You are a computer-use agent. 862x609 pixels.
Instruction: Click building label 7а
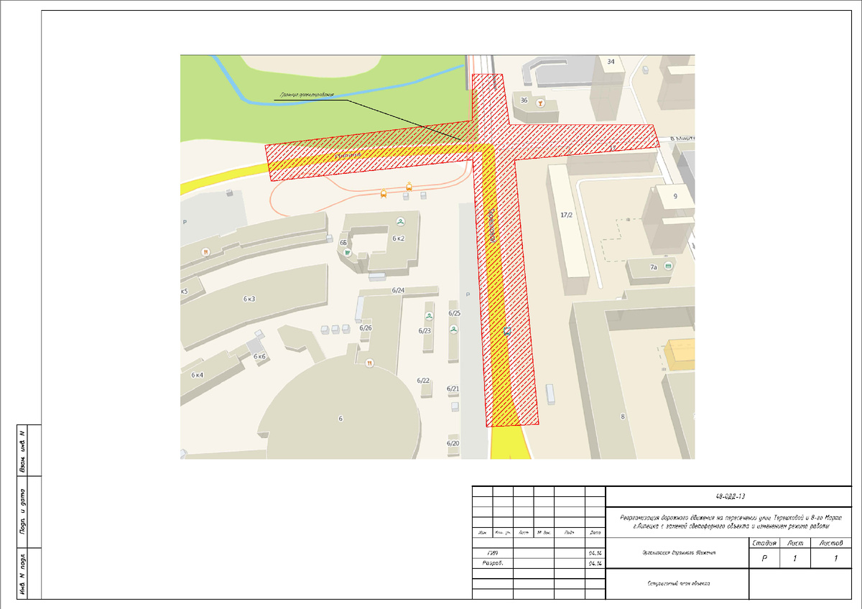click(653, 267)
